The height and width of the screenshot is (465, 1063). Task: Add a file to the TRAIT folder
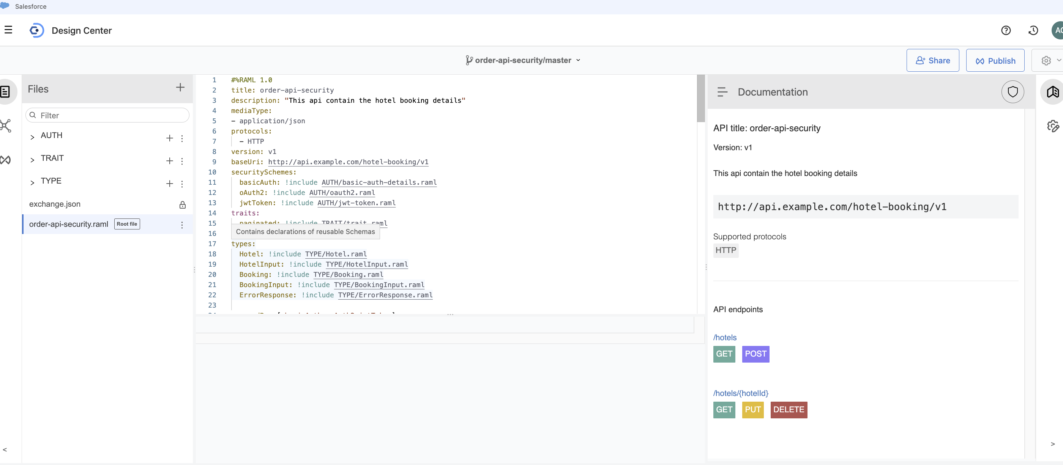pyautogui.click(x=170, y=161)
